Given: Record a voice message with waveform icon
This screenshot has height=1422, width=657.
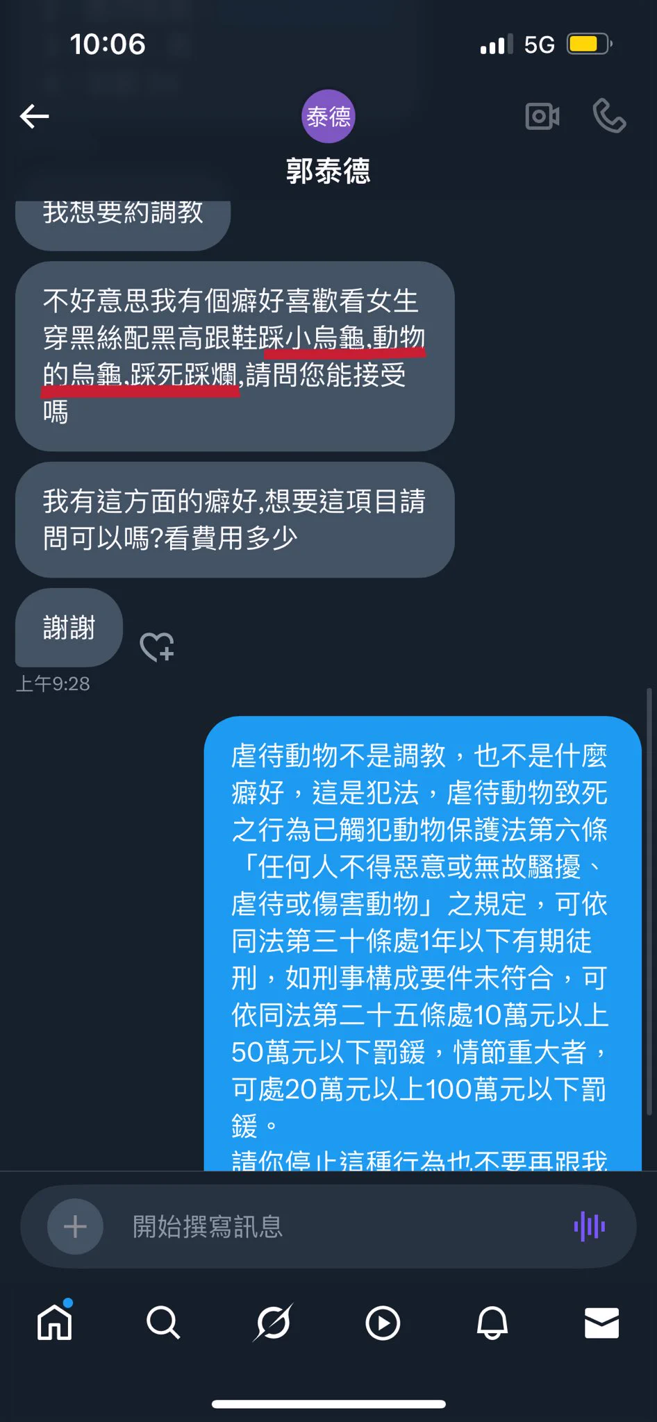Looking at the screenshot, I should [589, 1226].
